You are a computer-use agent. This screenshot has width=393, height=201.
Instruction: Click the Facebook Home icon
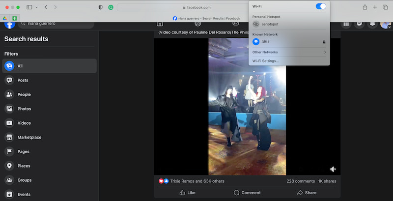[x=160, y=24]
